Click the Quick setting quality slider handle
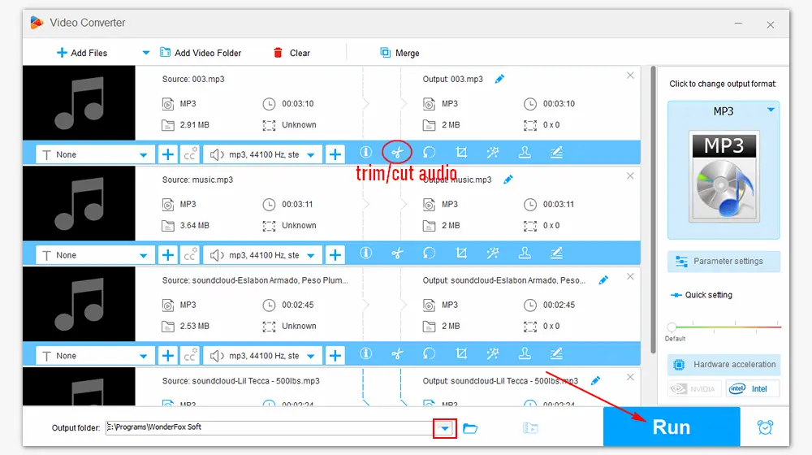812x455 pixels. click(x=672, y=327)
